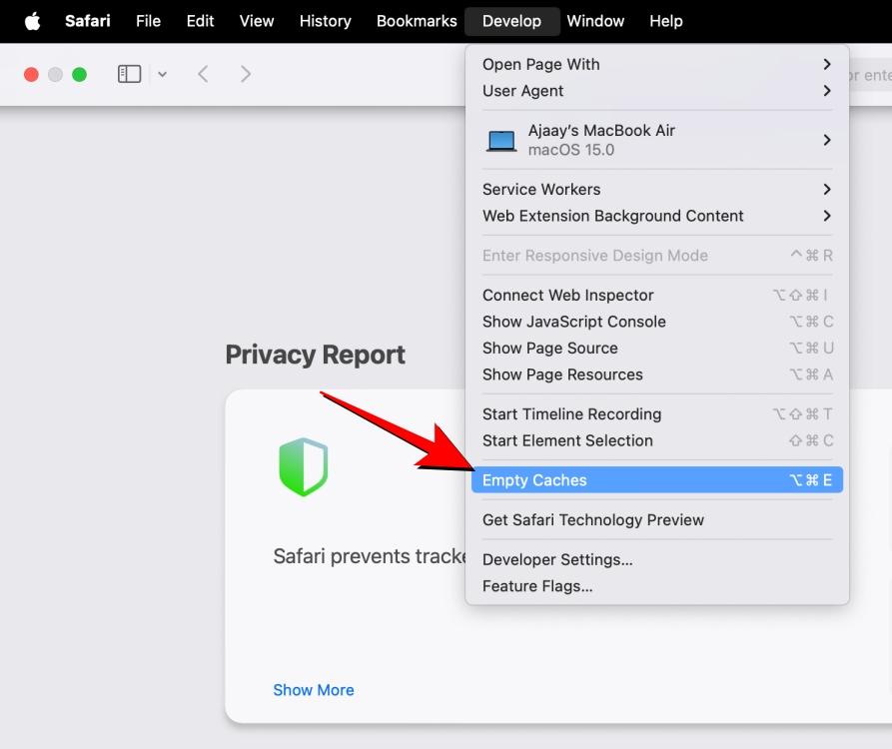This screenshot has width=892, height=749.
Task: Open the Bookmarks menu
Action: [x=417, y=21]
